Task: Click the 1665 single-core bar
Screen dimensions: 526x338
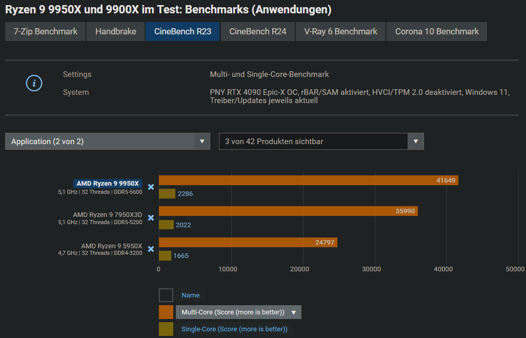Action: coord(165,256)
